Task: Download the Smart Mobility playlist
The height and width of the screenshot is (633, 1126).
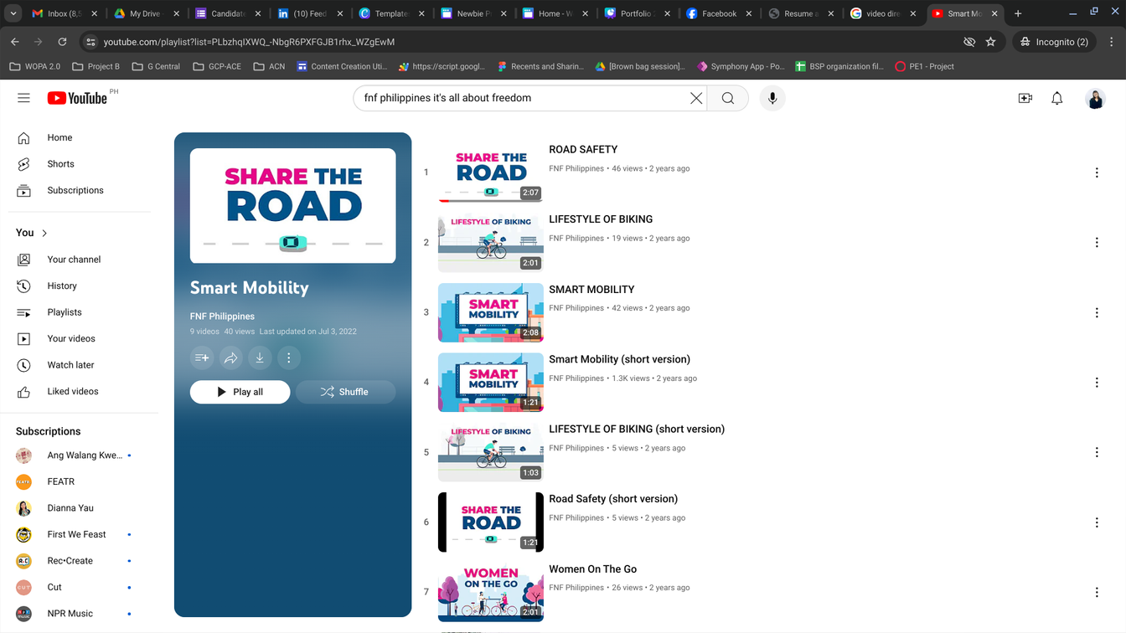Action: click(260, 358)
